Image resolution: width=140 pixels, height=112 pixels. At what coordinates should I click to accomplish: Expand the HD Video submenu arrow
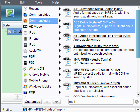pos(60,27)
